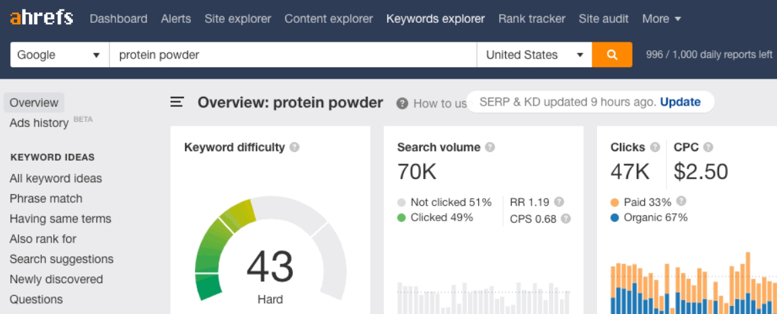The image size is (777, 314).
Task: Click the Update link for SERP & KD
Action: point(680,102)
